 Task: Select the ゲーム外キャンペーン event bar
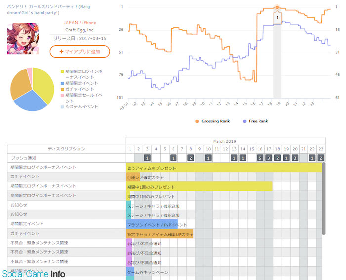130,272
